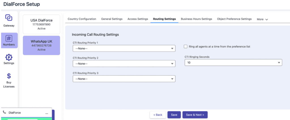Open the Settings gear icon
Viewport: 290px width, 120px height.
9,57
